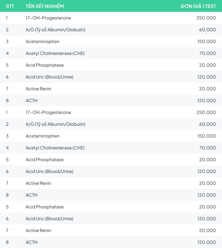
Task: Click the topmost Acid Phosphatase entry
Action: (x=45, y=65)
